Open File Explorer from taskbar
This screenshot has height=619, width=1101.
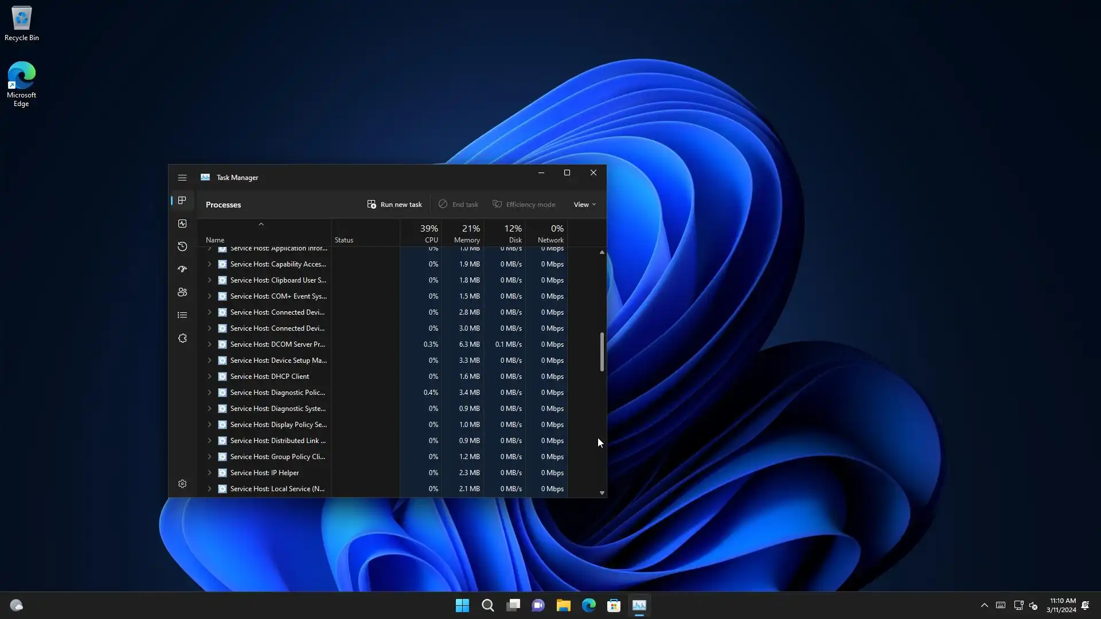click(563, 605)
